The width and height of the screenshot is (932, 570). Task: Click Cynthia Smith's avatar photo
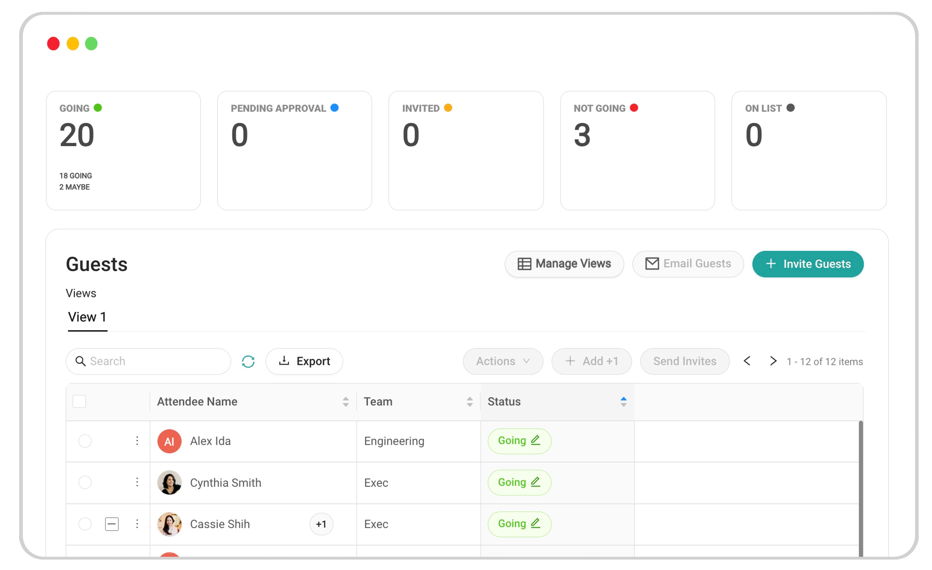point(169,482)
